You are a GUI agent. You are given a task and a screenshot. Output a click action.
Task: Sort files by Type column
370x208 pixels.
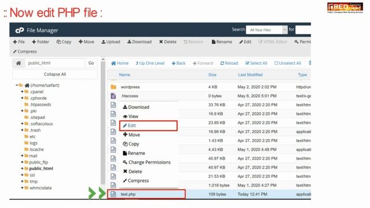click(302, 75)
